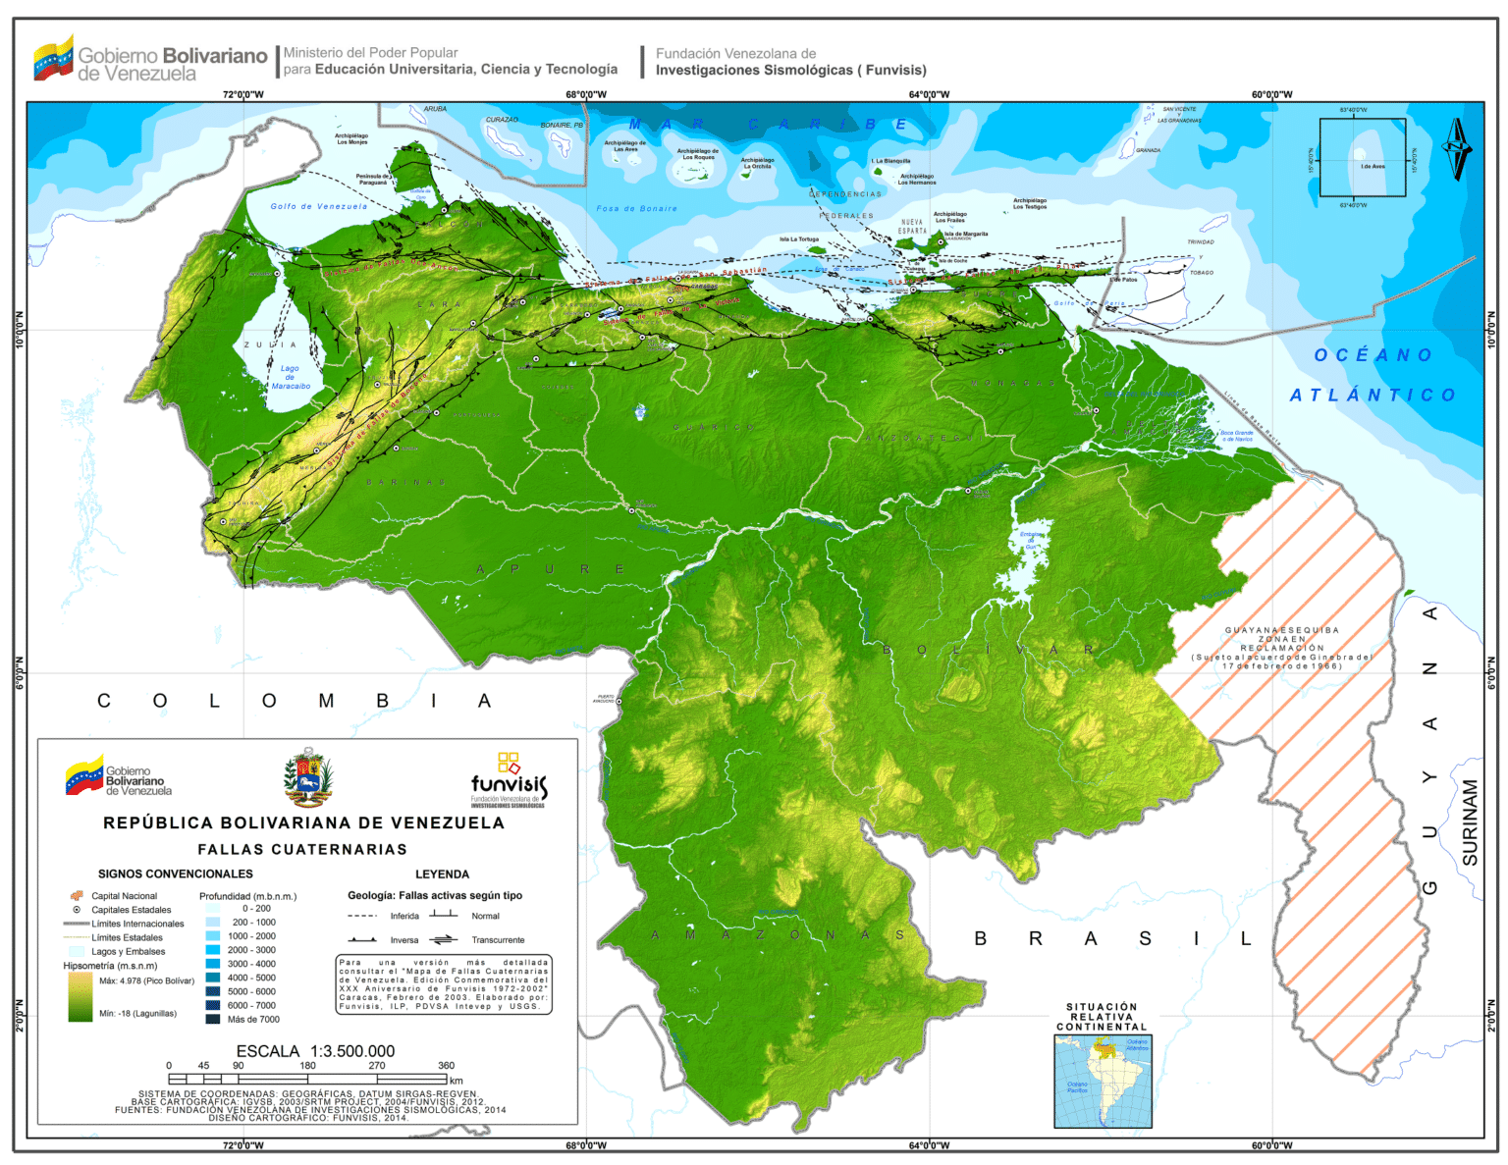1508x1165 pixels.
Task: Click the Capital Nacional orange legend symbol
Action: tap(76, 896)
